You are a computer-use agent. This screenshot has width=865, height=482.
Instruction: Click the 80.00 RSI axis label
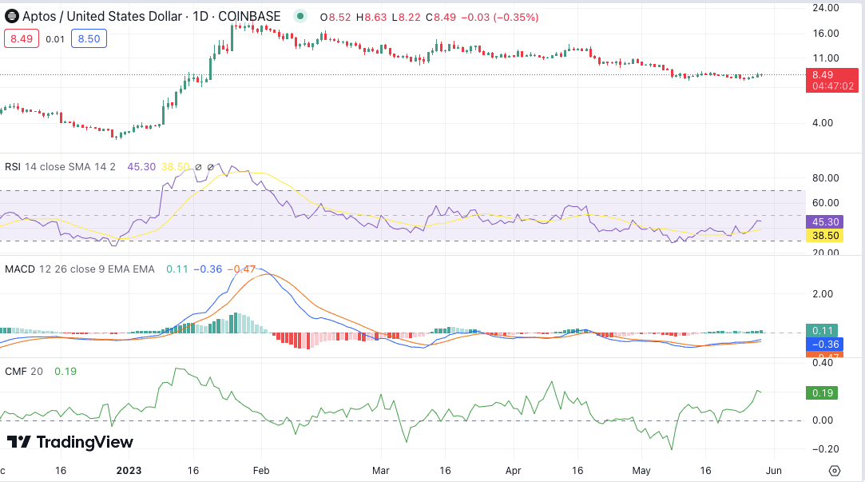(x=825, y=177)
